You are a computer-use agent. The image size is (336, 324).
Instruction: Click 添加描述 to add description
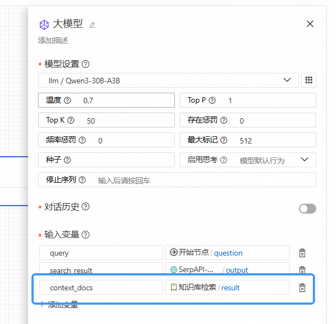point(53,40)
